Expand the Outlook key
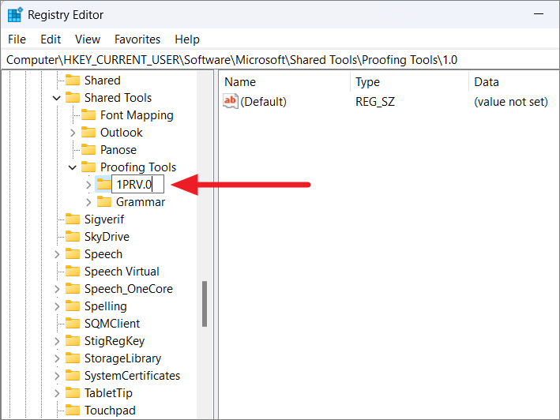The image size is (560, 420). click(73, 133)
